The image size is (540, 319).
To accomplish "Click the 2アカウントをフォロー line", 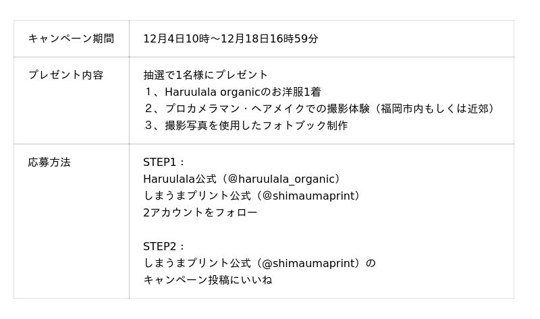I will tap(200, 212).
